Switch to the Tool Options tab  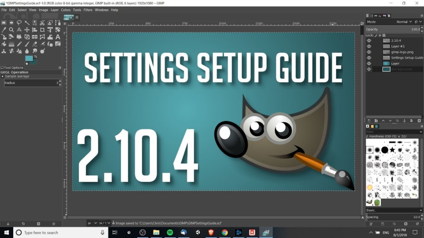12,68
